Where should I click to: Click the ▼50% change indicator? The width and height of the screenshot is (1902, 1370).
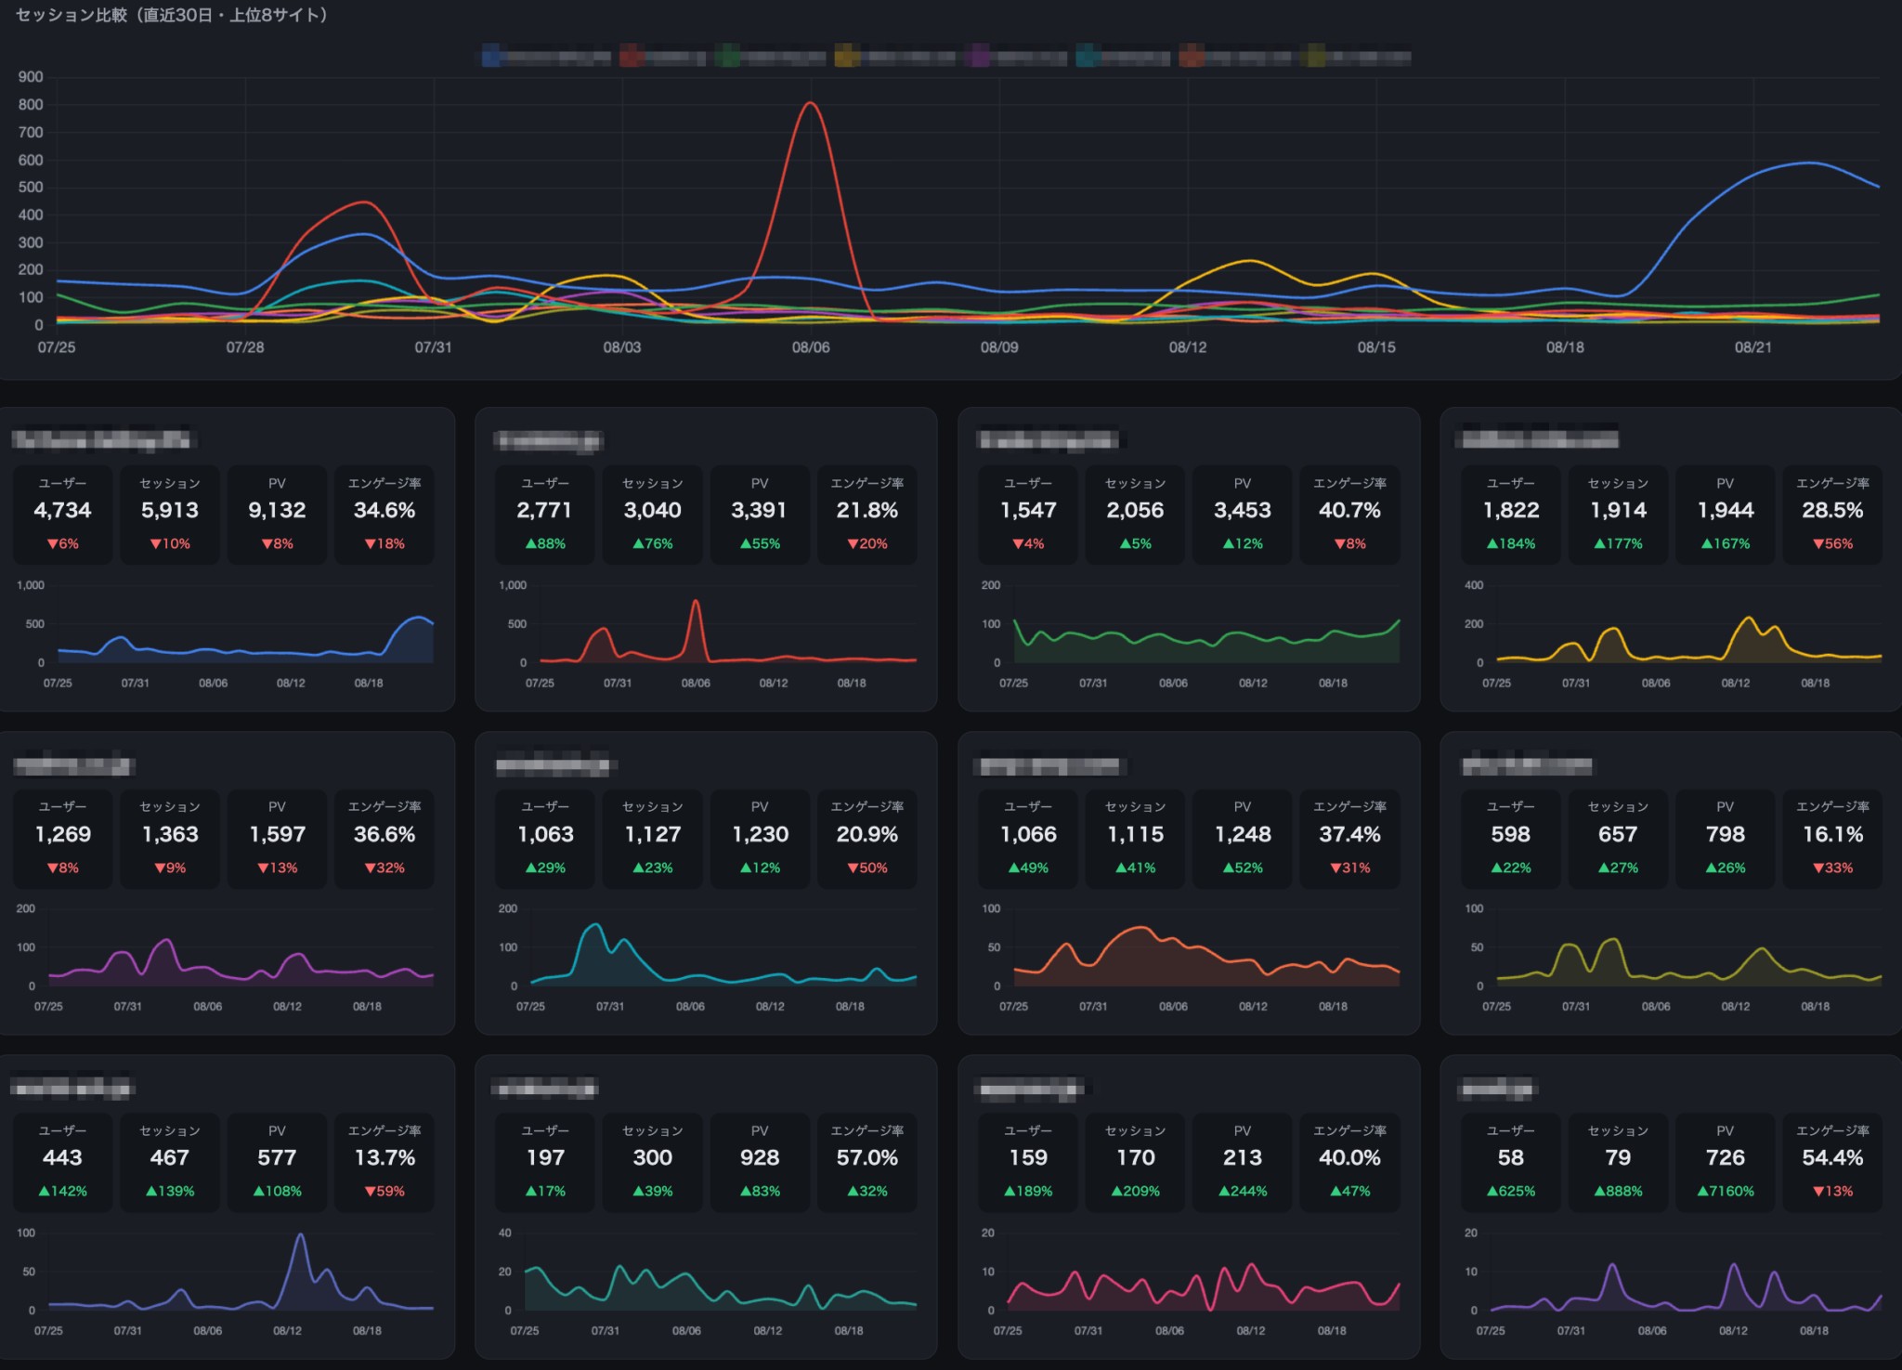tap(867, 868)
